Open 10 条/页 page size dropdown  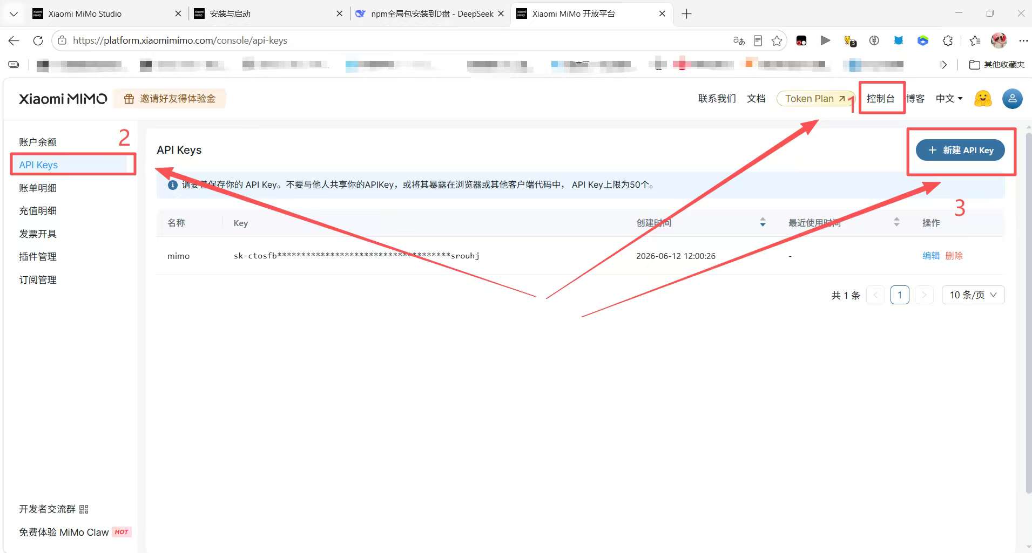(973, 295)
